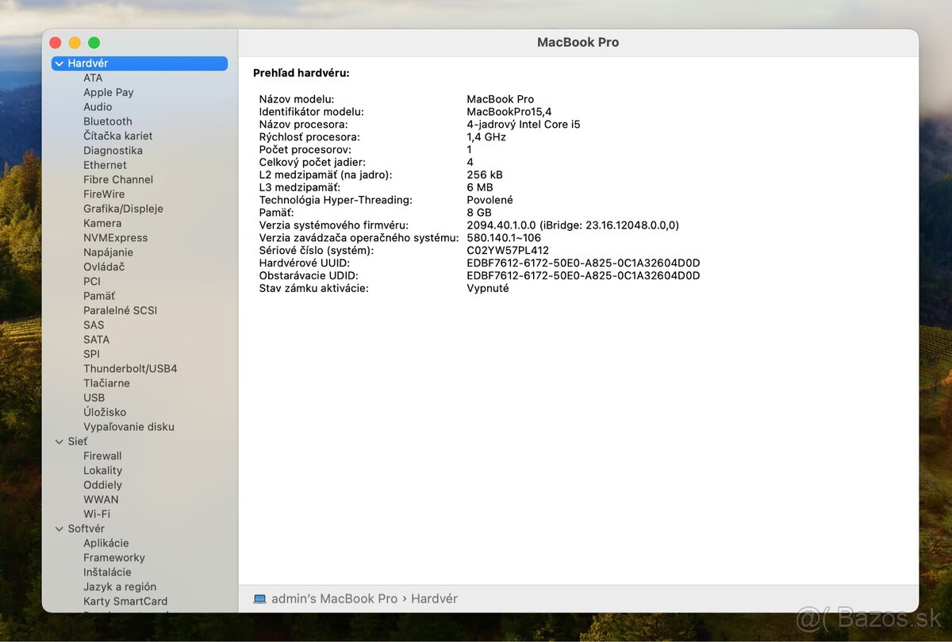This screenshot has height=642, width=952.
Task: Open Fibre Channel entry
Action: (x=118, y=179)
